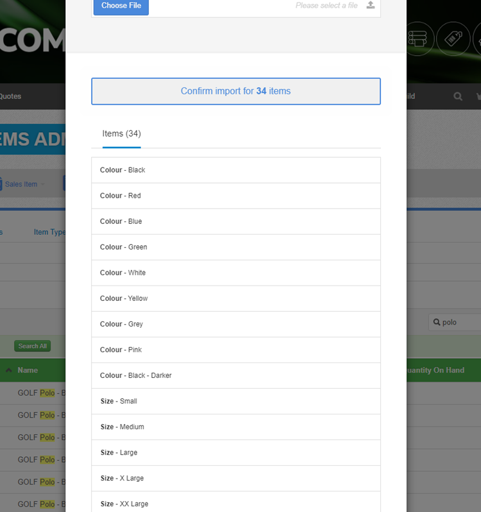
Task: Select the 'Size - X Large' row
Action: (236, 479)
